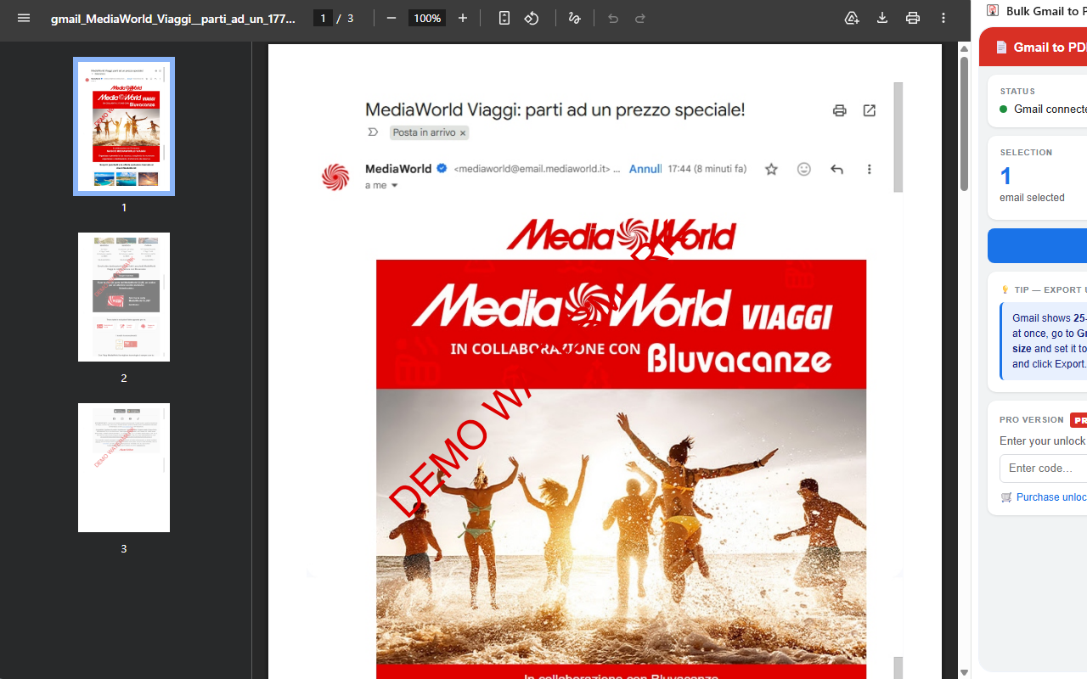Click the scrollbar down arrow
Screen dimensions: 1087x679
[x=964, y=672]
